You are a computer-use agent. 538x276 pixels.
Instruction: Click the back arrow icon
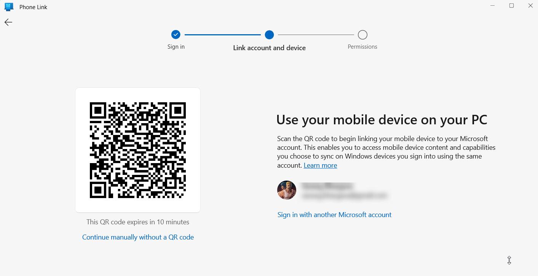[x=8, y=22]
